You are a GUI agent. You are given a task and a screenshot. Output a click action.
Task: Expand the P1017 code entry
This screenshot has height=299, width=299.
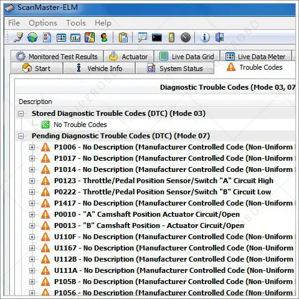32,158
